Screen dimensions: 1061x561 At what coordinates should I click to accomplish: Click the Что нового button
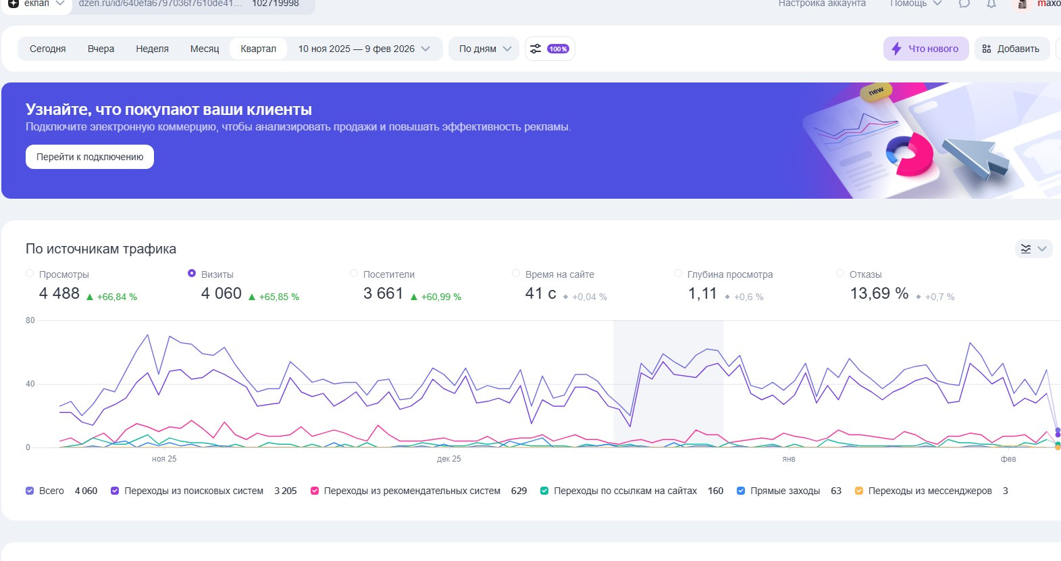click(926, 49)
